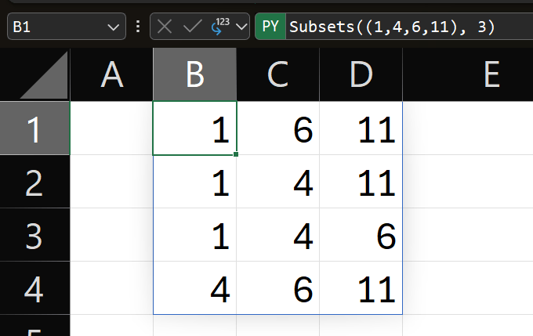Screen dimensions: 533x336
Task: Select column A header
Action: (111, 74)
